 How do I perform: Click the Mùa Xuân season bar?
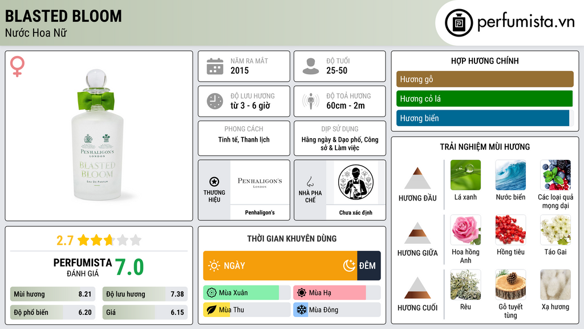(246, 293)
